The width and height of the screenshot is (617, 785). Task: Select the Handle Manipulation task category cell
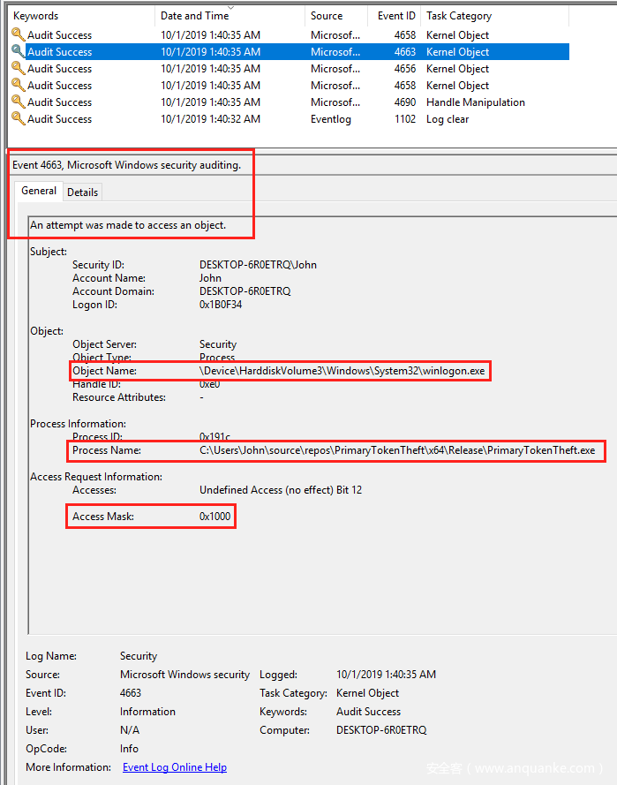pos(475,102)
